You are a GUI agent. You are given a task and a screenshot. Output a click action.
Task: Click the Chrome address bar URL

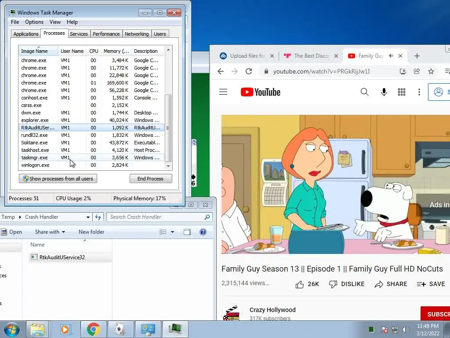[321, 72]
